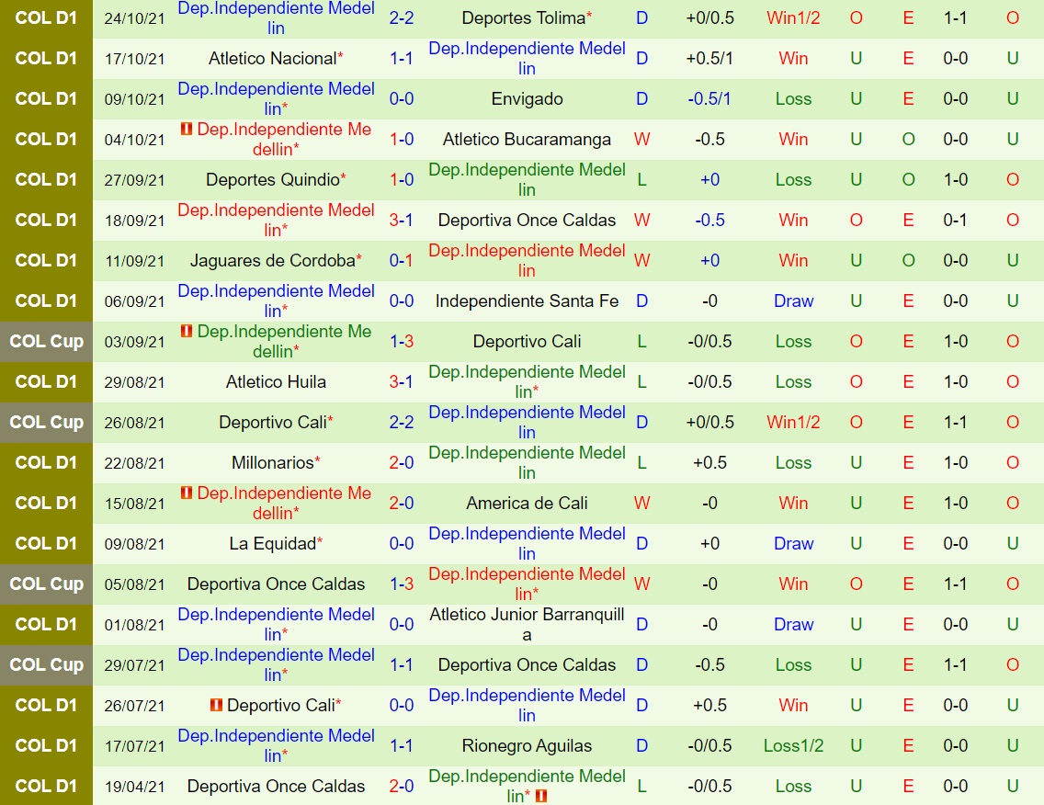1044x805 pixels.
Task: Click Deportivo Cali in the 03/09/21 row
Action: [x=527, y=342]
